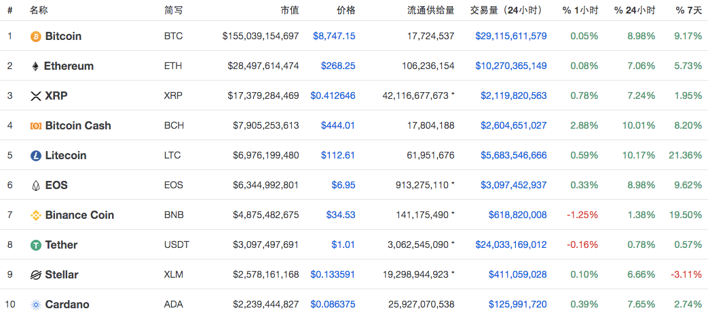Click XRP volume $2,119,820,563
This screenshot has width=708, height=315.
(514, 96)
